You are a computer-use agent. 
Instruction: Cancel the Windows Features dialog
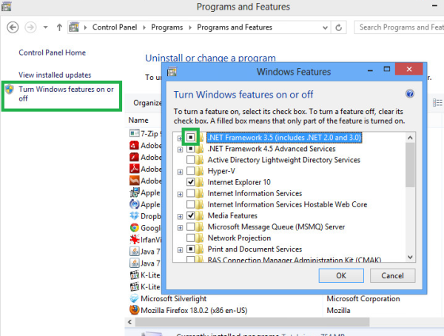coord(392,275)
